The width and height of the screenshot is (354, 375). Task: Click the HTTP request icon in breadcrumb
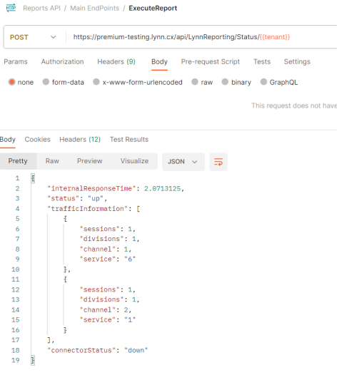coord(11,8)
